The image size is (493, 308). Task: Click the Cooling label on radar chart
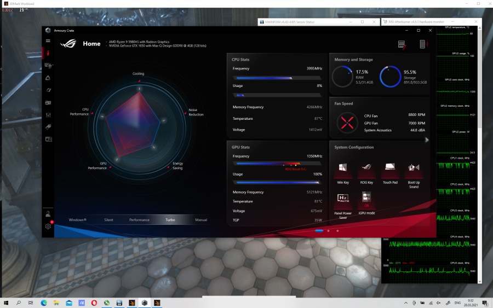[139, 73]
